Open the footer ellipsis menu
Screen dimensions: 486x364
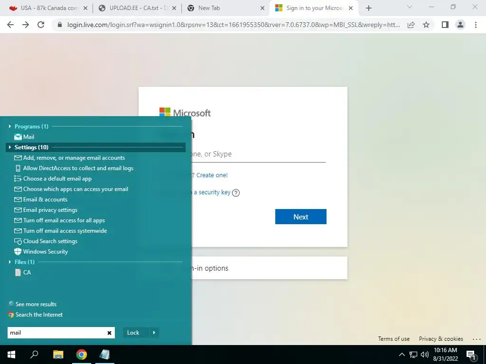477,339
